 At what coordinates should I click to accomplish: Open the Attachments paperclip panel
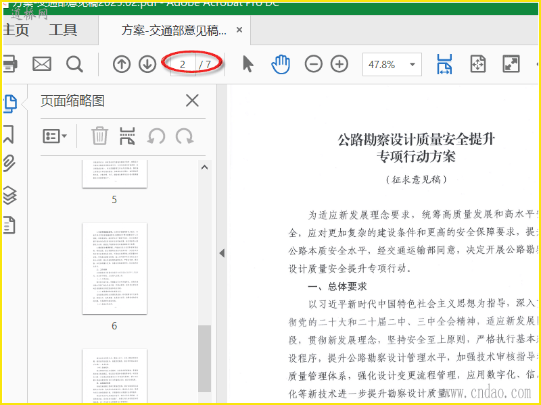[9, 163]
